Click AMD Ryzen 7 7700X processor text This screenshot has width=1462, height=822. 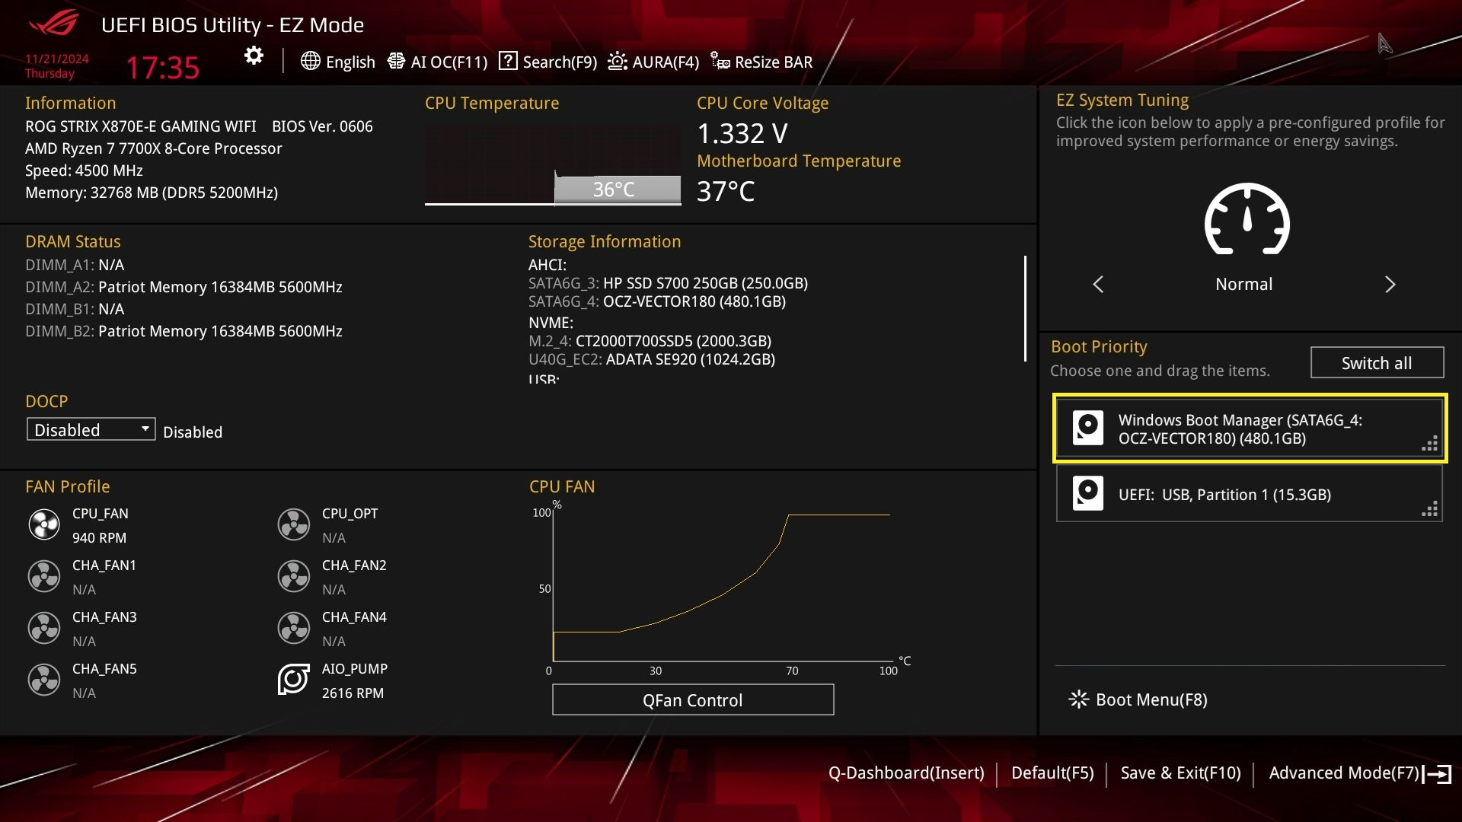(x=154, y=148)
